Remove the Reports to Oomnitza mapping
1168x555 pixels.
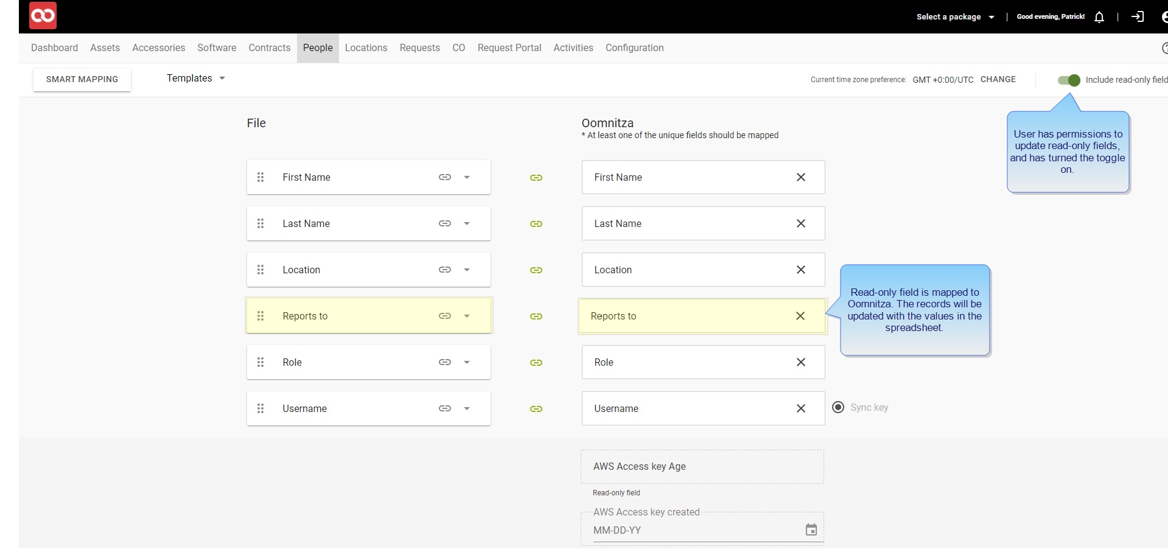[800, 316]
